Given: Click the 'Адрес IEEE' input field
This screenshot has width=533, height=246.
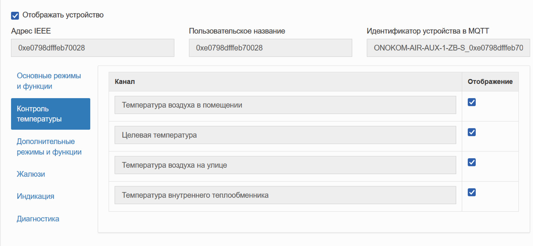Looking at the screenshot, I should [92, 48].
